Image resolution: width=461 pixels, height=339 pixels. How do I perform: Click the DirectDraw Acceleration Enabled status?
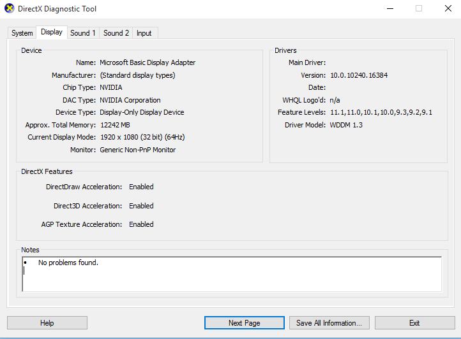pyautogui.click(x=141, y=187)
